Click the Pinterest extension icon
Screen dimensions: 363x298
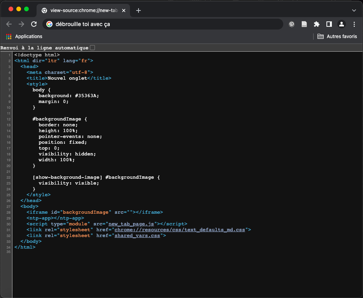(x=292, y=24)
